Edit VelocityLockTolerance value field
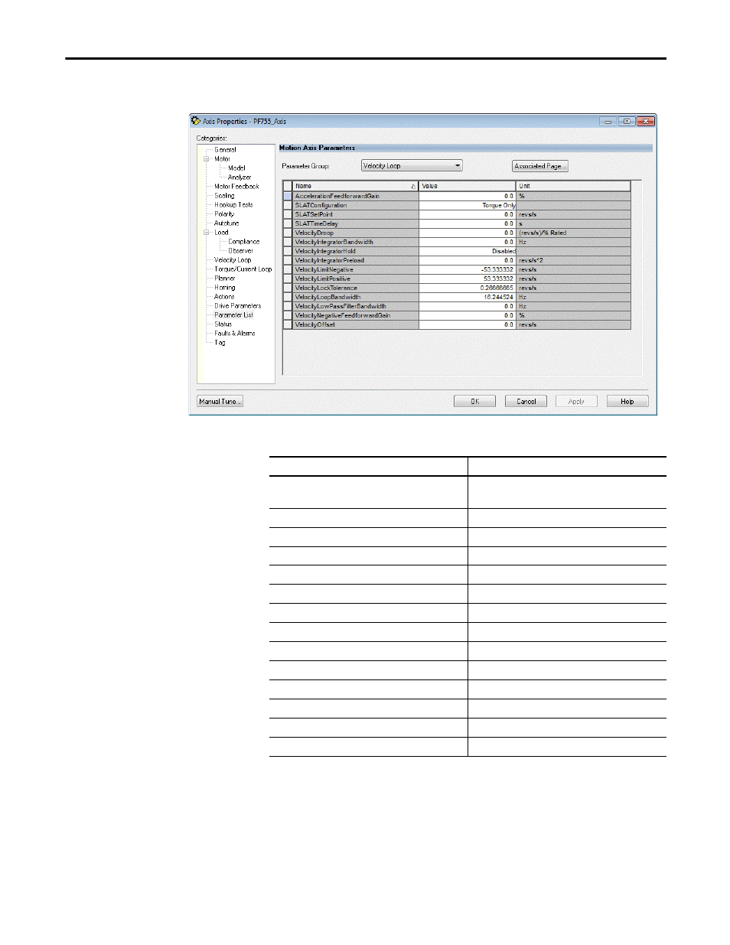 click(x=467, y=288)
